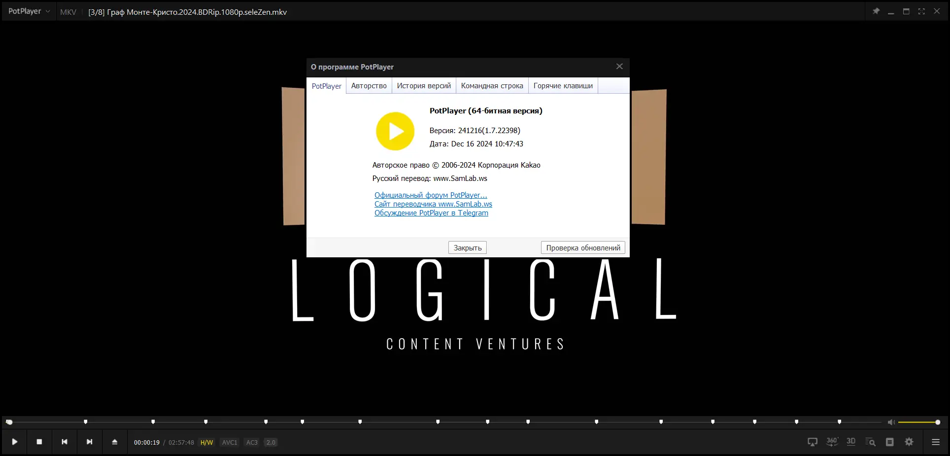This screenshot has height=456, width=950.
Task: Click the 'Версия: 241216(1.7.22398)' text
Action: pos(475,131)
